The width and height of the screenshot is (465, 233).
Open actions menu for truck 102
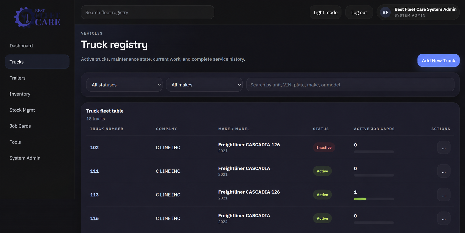coord(444,147)
